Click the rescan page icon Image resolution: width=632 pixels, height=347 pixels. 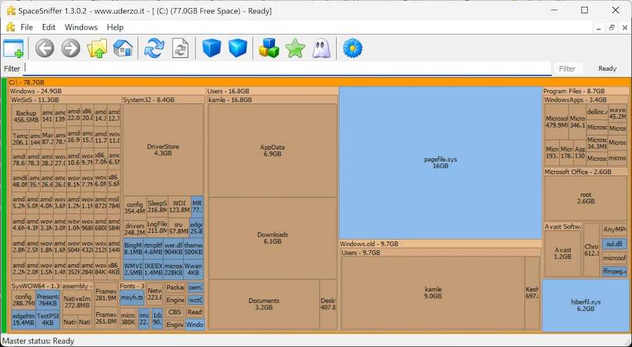tap(181, 48)
